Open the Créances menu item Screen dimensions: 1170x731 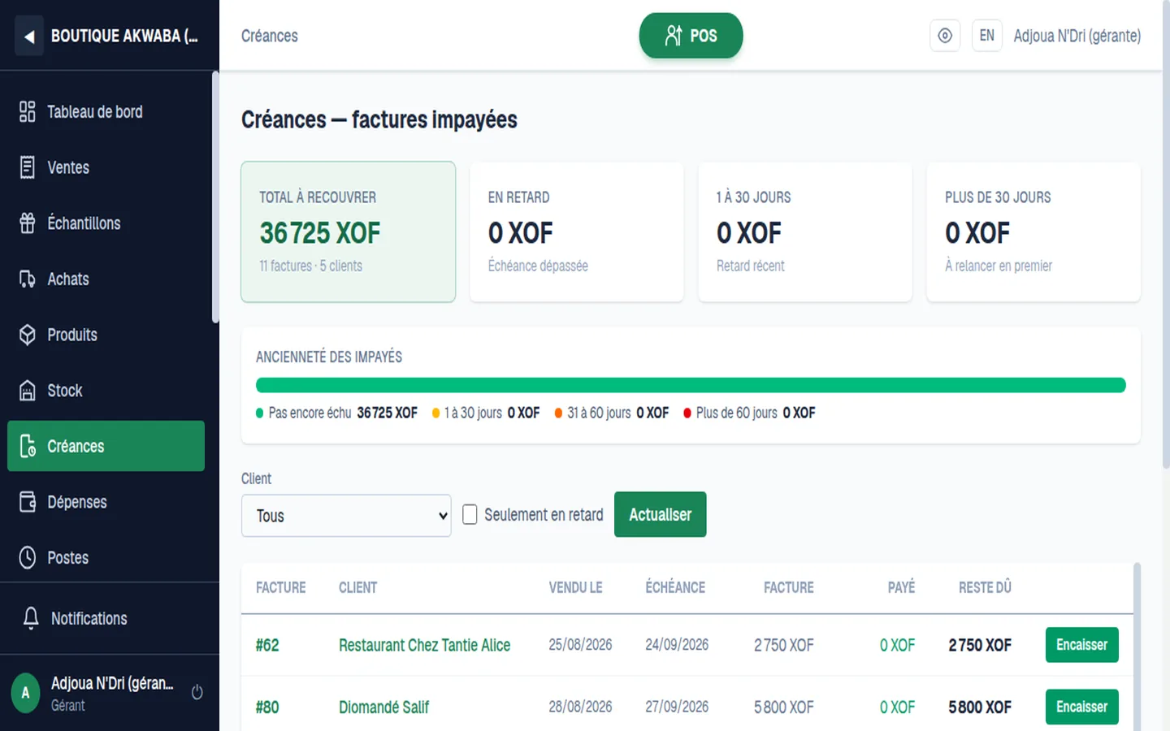click(x=106, y=446)
